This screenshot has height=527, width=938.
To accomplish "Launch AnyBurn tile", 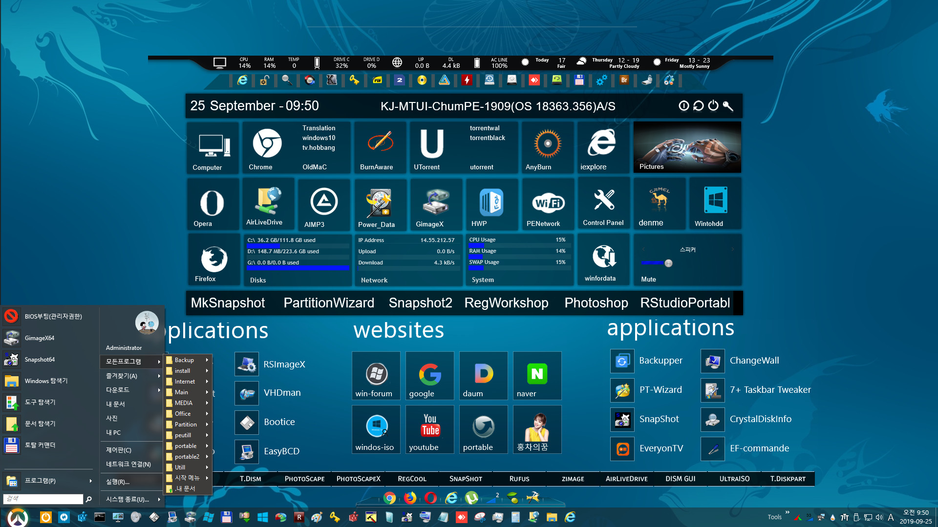I will click(548, 147).
